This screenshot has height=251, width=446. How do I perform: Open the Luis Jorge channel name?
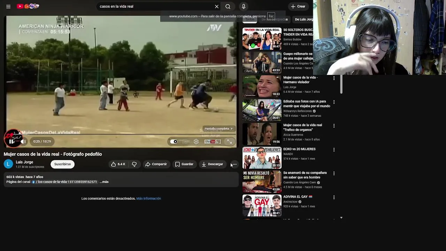24,162
